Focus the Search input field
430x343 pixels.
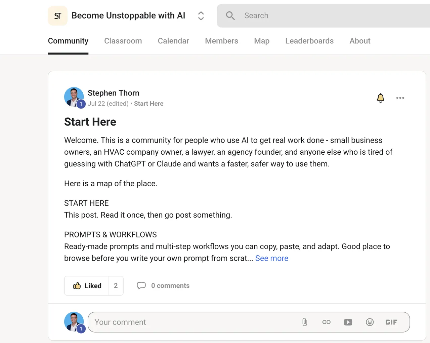click(x=323, y=16)
